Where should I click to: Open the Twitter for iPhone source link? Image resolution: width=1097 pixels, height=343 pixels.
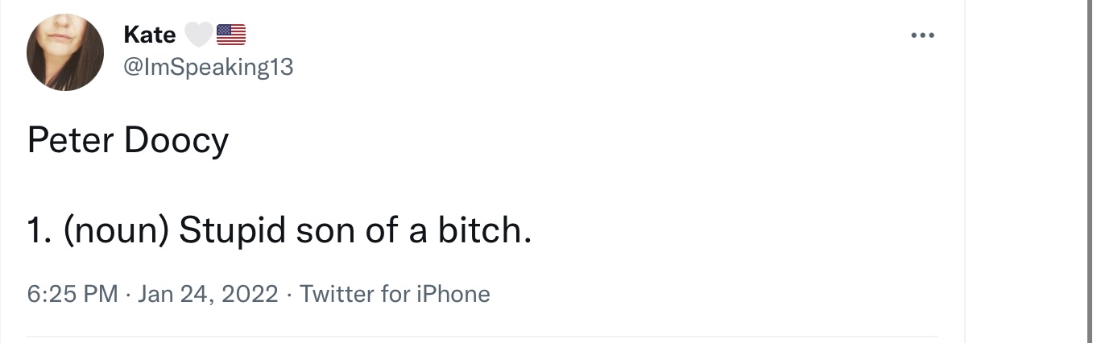click(x=395, y=294)
